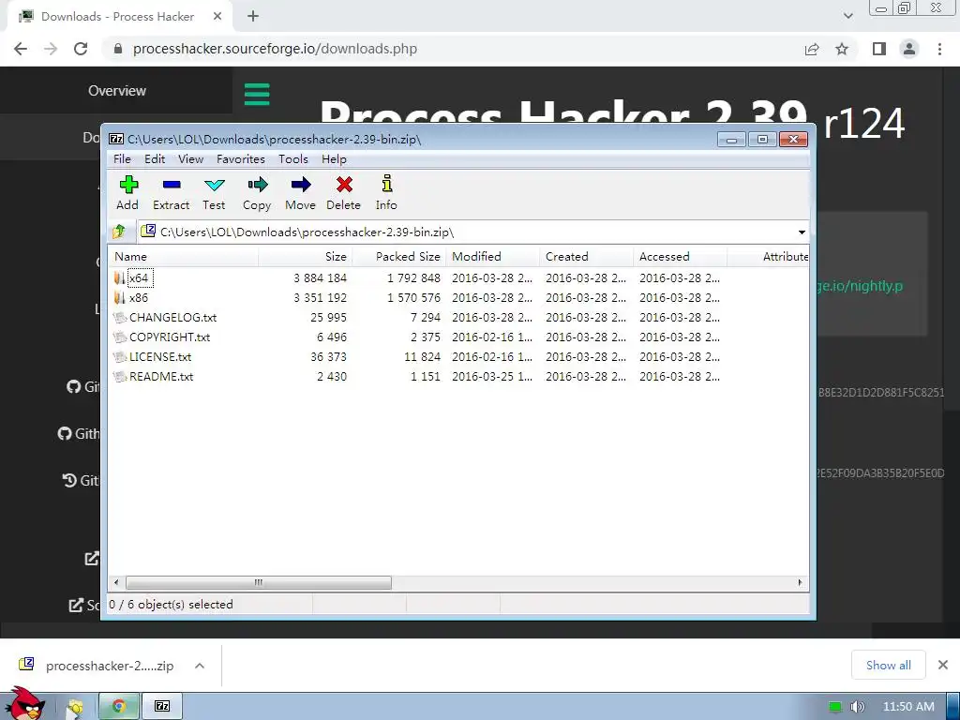The image size is (960, 720).
Task: Click the Chrome address bar URL
Action: [275, 49]
